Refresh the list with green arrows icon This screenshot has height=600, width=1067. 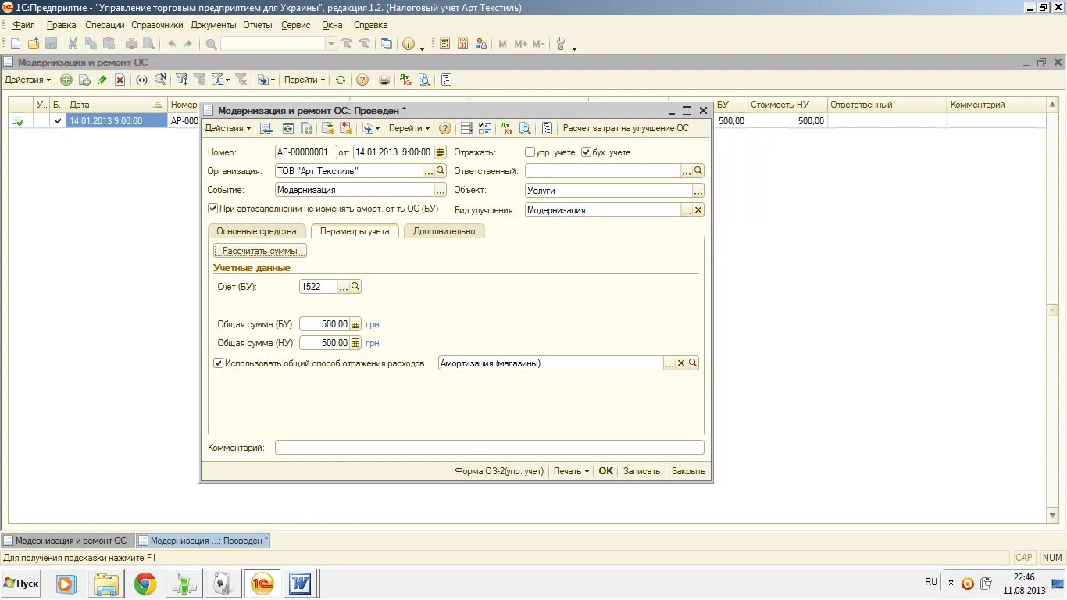341,80
